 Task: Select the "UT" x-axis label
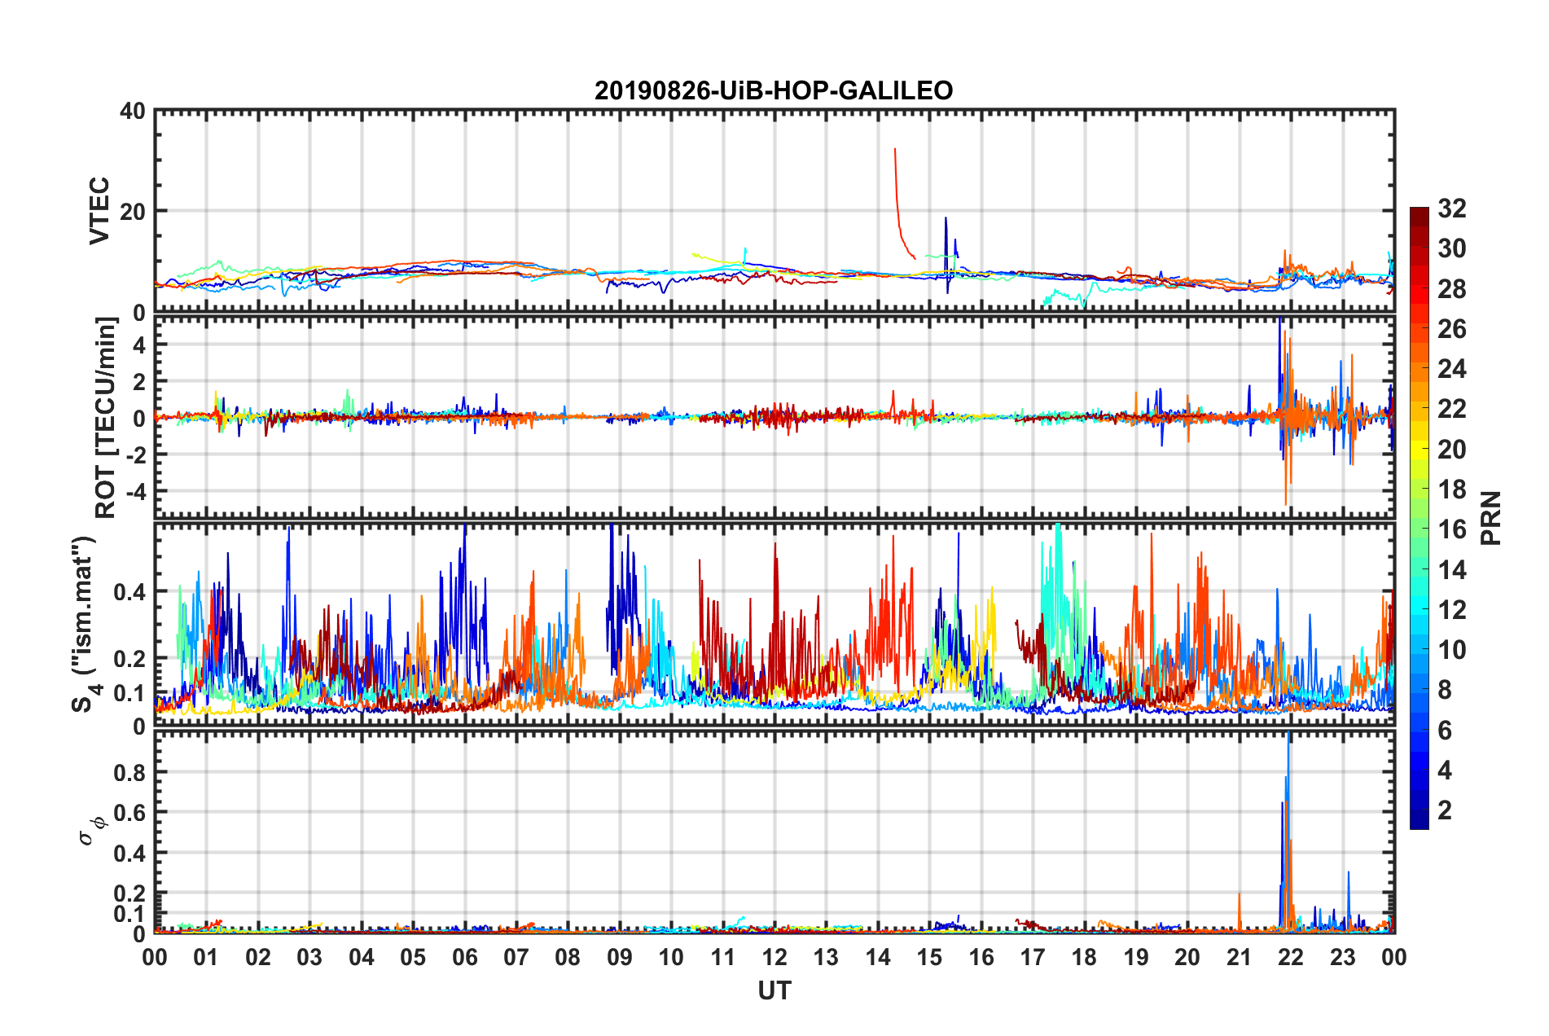[774, 990]
